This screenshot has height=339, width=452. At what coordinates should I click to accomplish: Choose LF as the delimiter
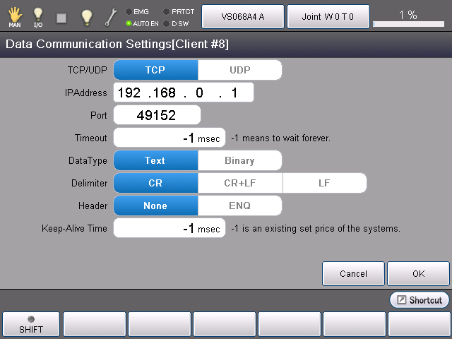(x=324, y=183)
